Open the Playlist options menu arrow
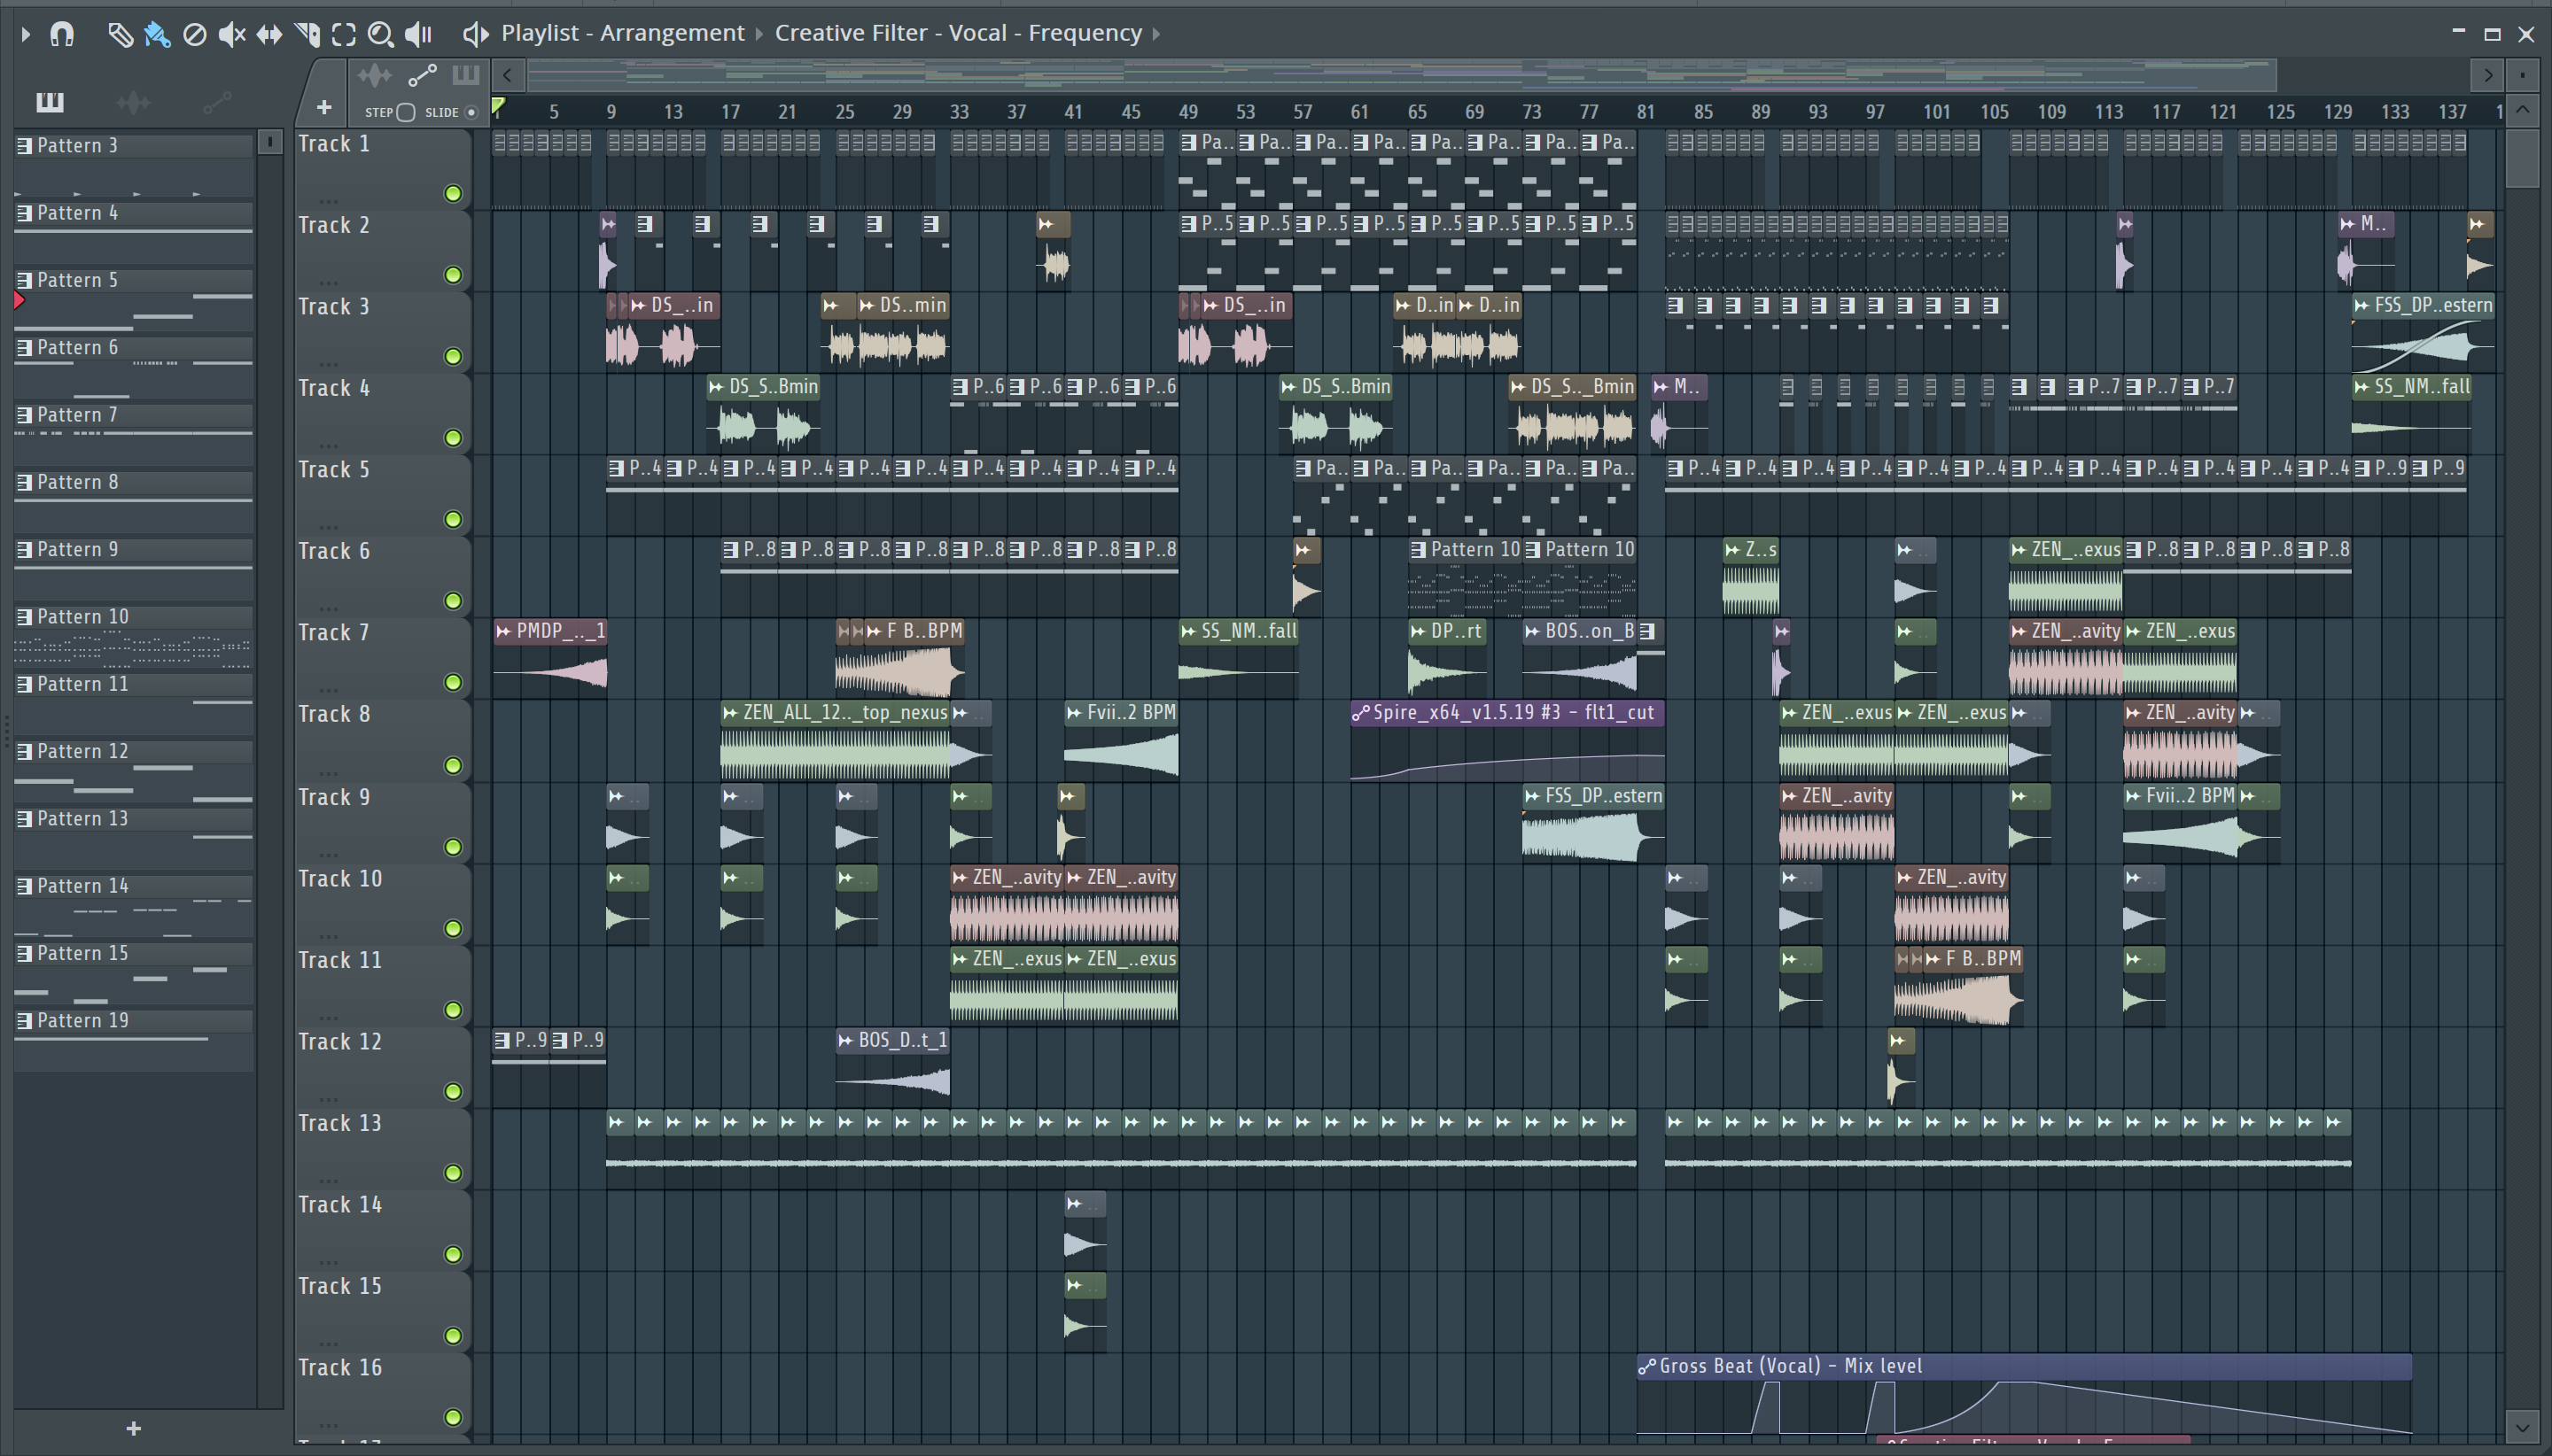Image resolution: width=2552 pixels, height=1456 pixels. click(x=26, y=34)
